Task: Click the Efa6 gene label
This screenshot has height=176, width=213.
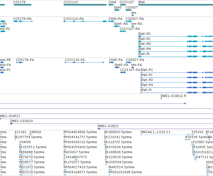Action: tap(142, 2)
